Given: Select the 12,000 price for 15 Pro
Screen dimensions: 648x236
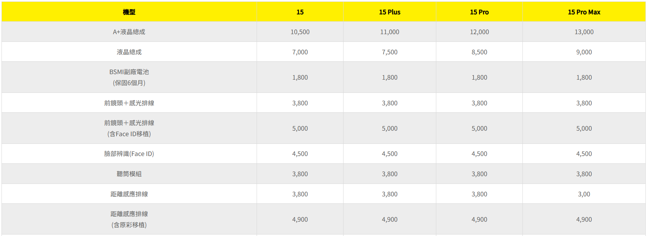Looking at the screenshot, I should pos(479,32).
